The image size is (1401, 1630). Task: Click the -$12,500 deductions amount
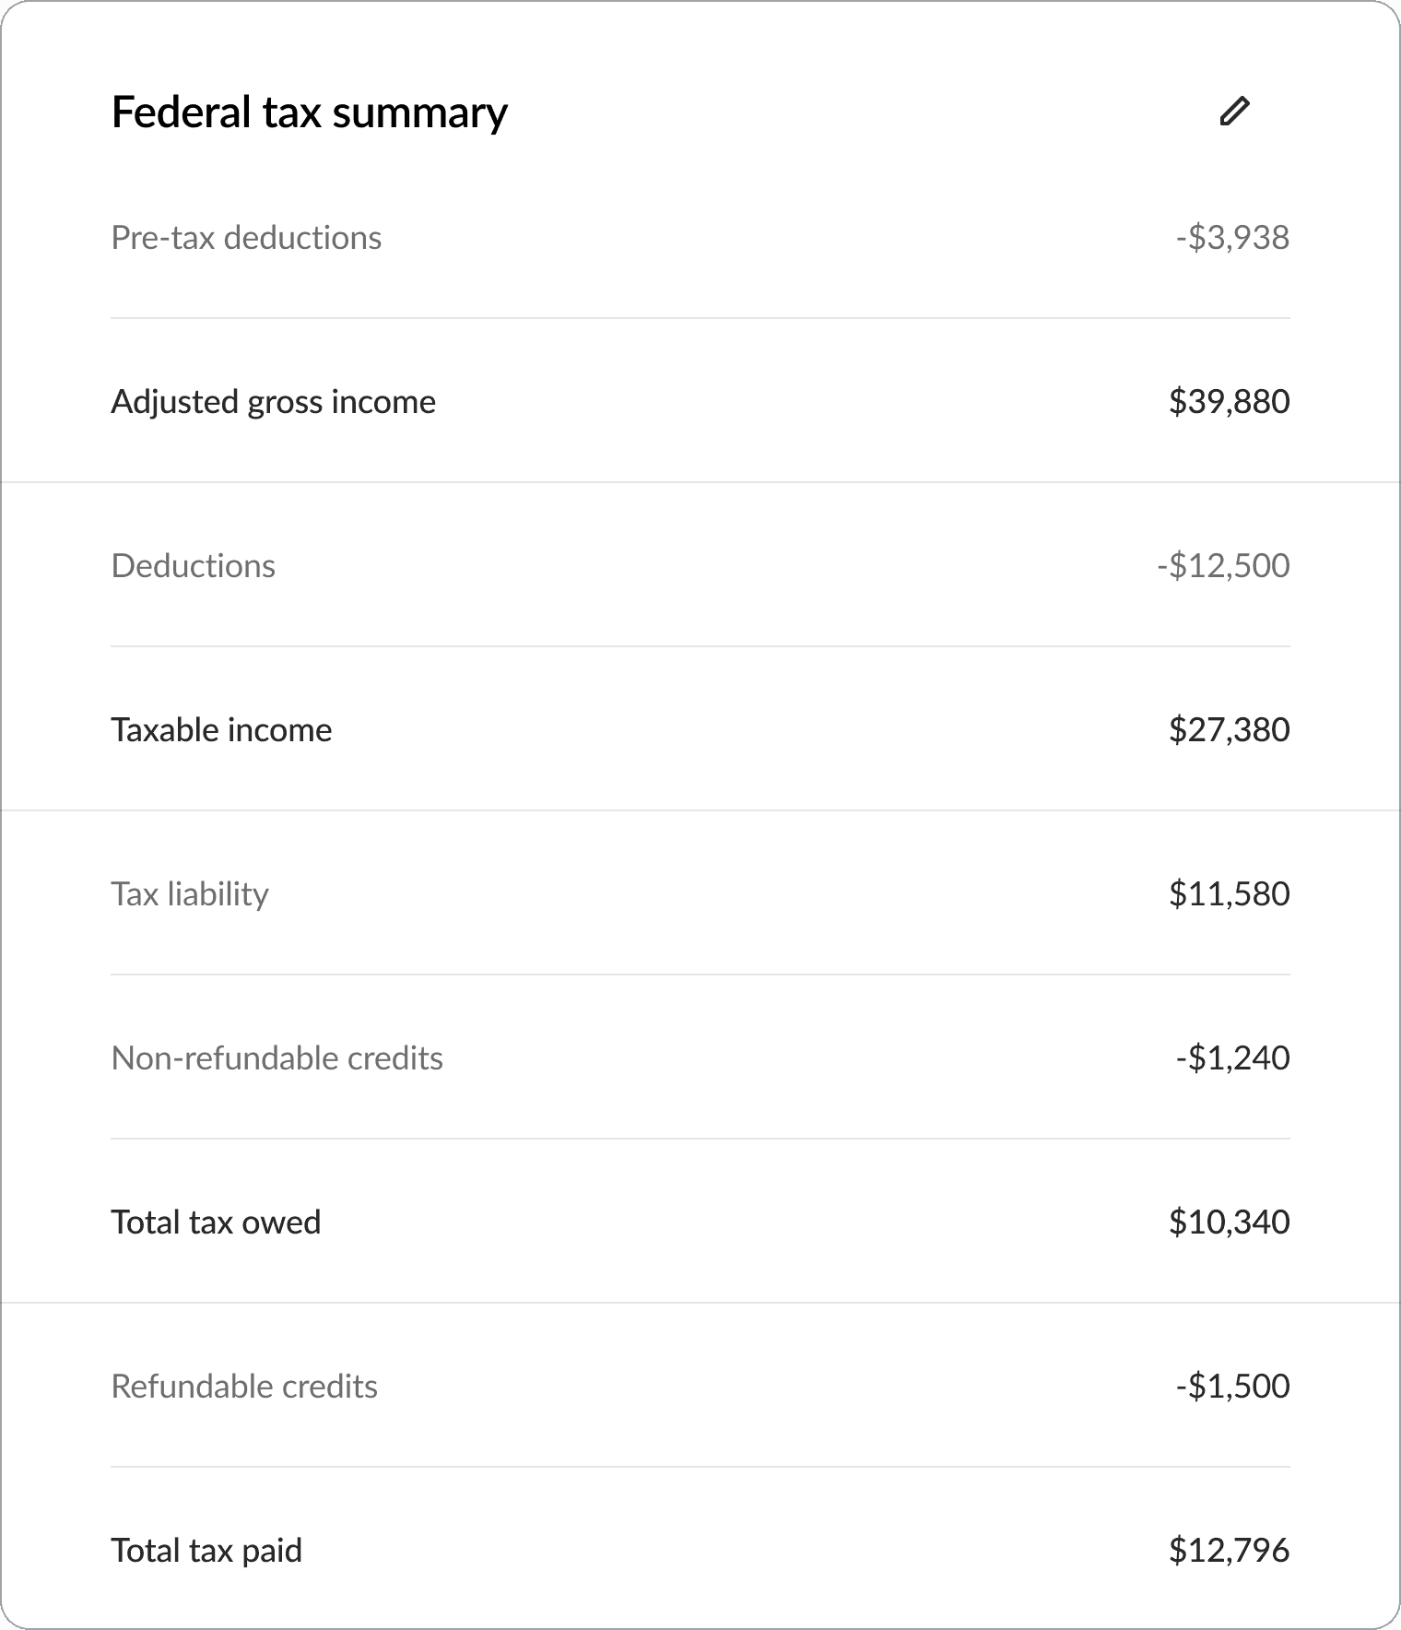(1223, 565)
